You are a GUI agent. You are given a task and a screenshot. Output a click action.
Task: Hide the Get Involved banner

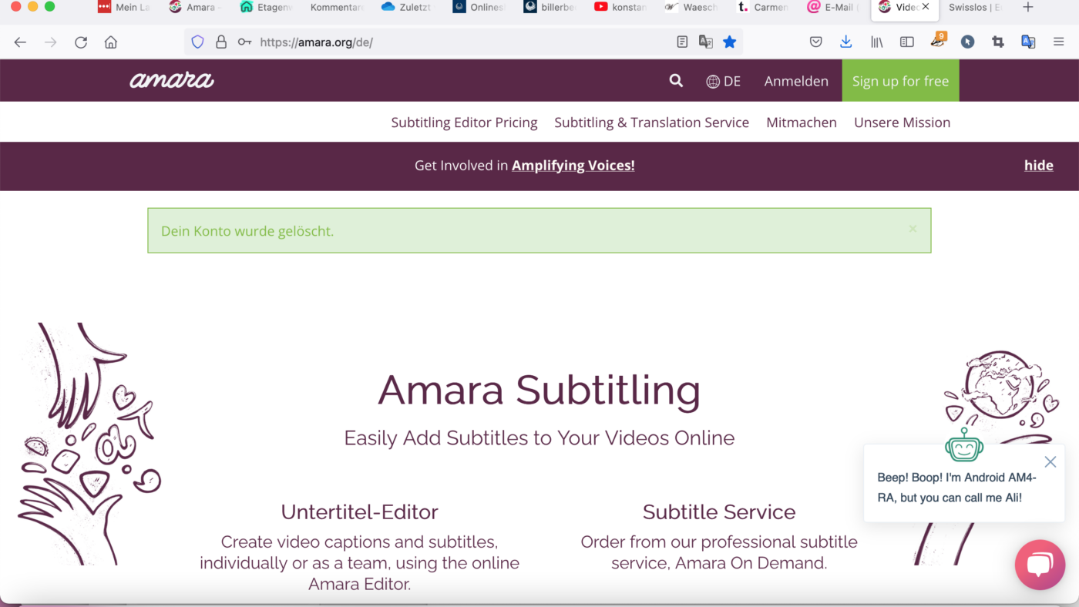coord(1038,166)
